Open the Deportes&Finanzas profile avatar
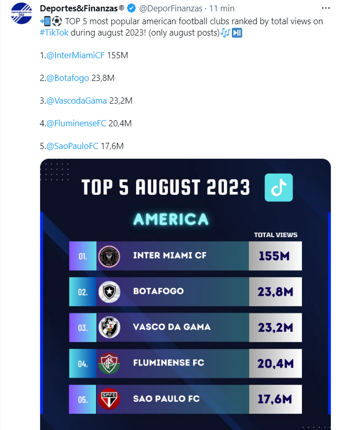The width and height of the screenshot is (338, 430). [x=22, y=13]
